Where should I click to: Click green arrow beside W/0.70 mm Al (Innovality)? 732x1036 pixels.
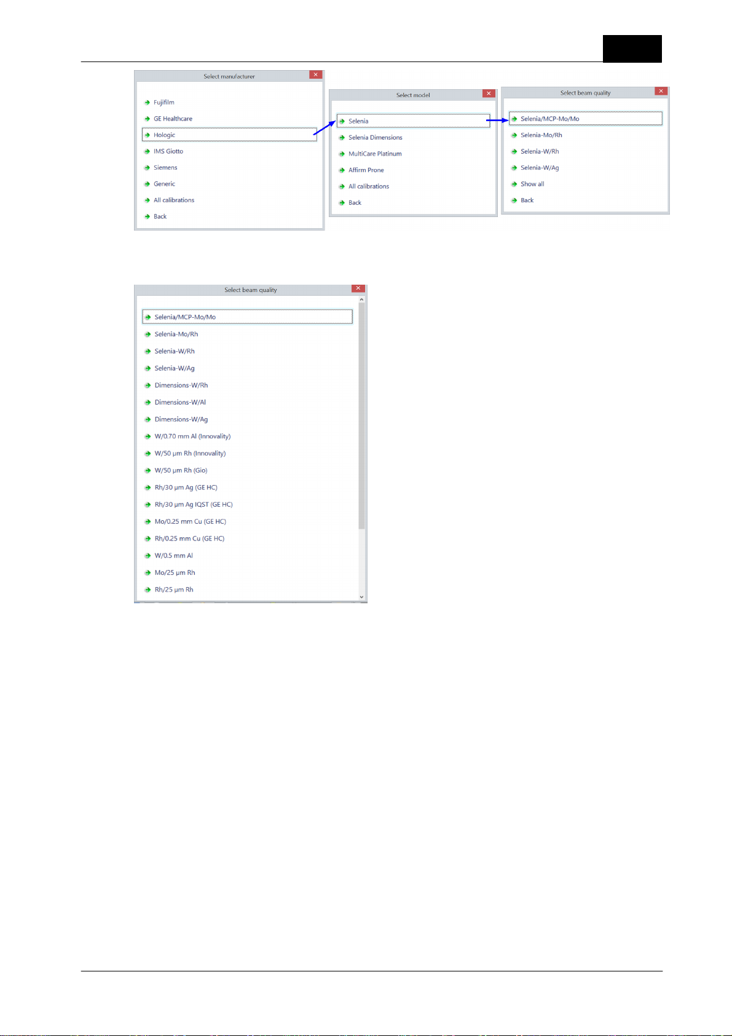click(148, 437)
